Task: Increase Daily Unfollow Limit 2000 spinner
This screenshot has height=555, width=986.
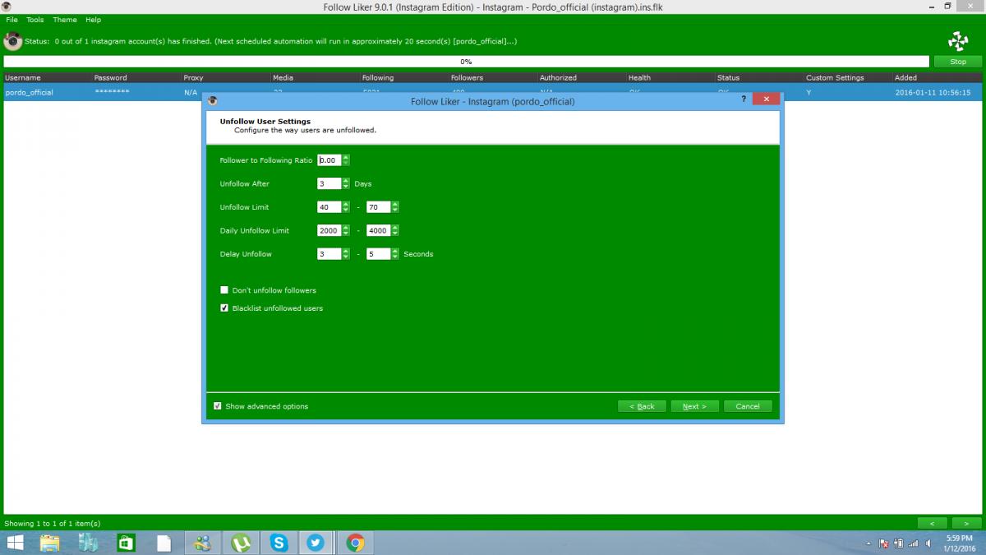Action: pos(346,228)
